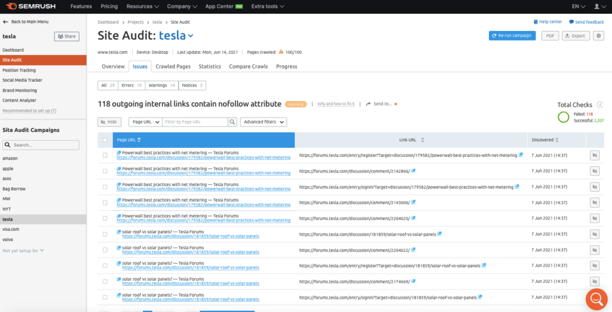Image resolution: width=612 pixels, height=312 pixels.
Task: Select Position Tracking in the sidebar
Action: (19, 70)
